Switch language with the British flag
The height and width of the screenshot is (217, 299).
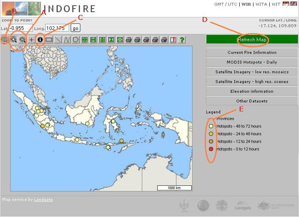[x=294, y=4]
